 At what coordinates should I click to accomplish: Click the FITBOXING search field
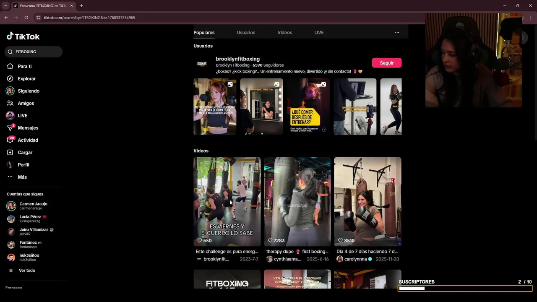(x=34, y=52)
